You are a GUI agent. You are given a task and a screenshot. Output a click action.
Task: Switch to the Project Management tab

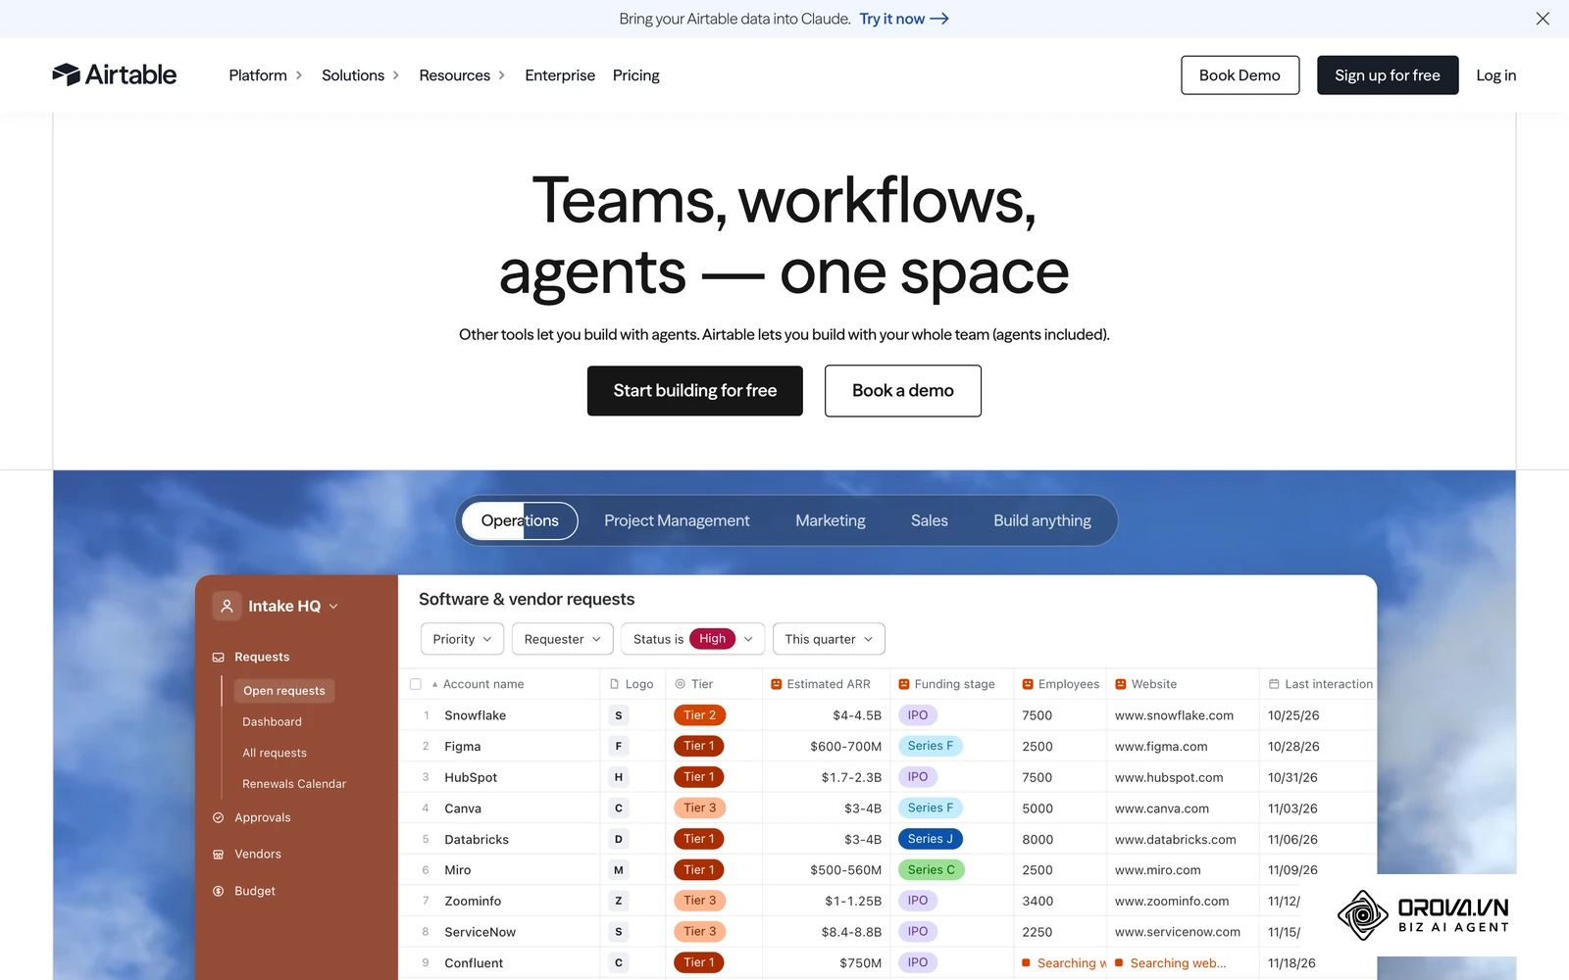tap(677, 520)
